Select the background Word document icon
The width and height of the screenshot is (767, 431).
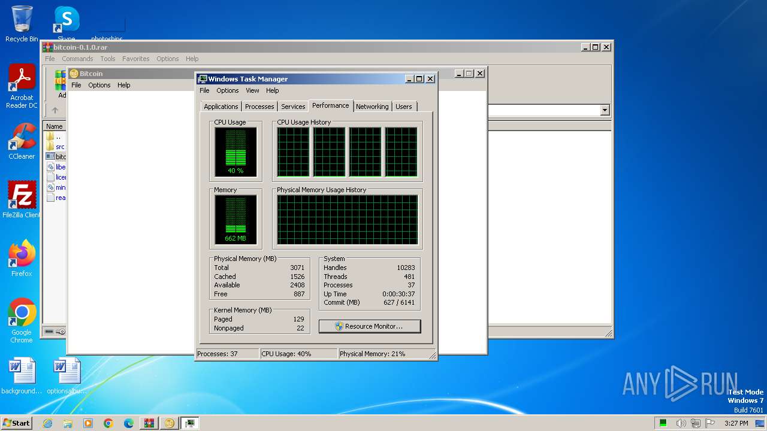[22, 376]
